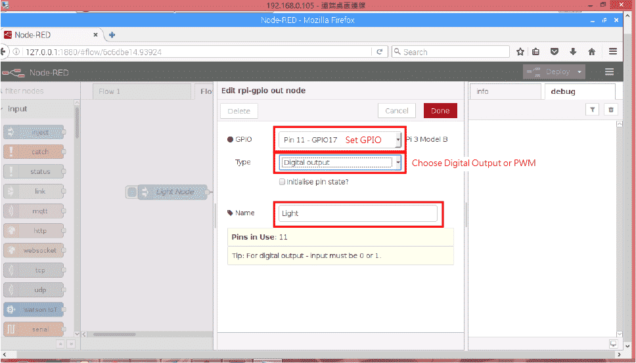
Task: Click the GPIO label
Action: pos(244,139)
